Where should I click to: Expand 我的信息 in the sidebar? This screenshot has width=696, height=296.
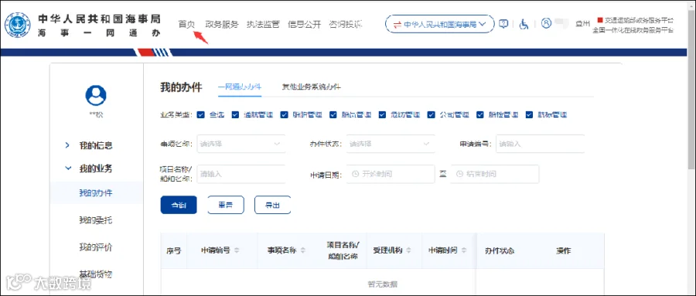coord(95,145)
